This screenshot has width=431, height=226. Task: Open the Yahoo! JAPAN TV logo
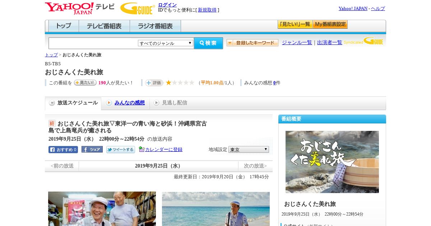click(x=80, y=8)
